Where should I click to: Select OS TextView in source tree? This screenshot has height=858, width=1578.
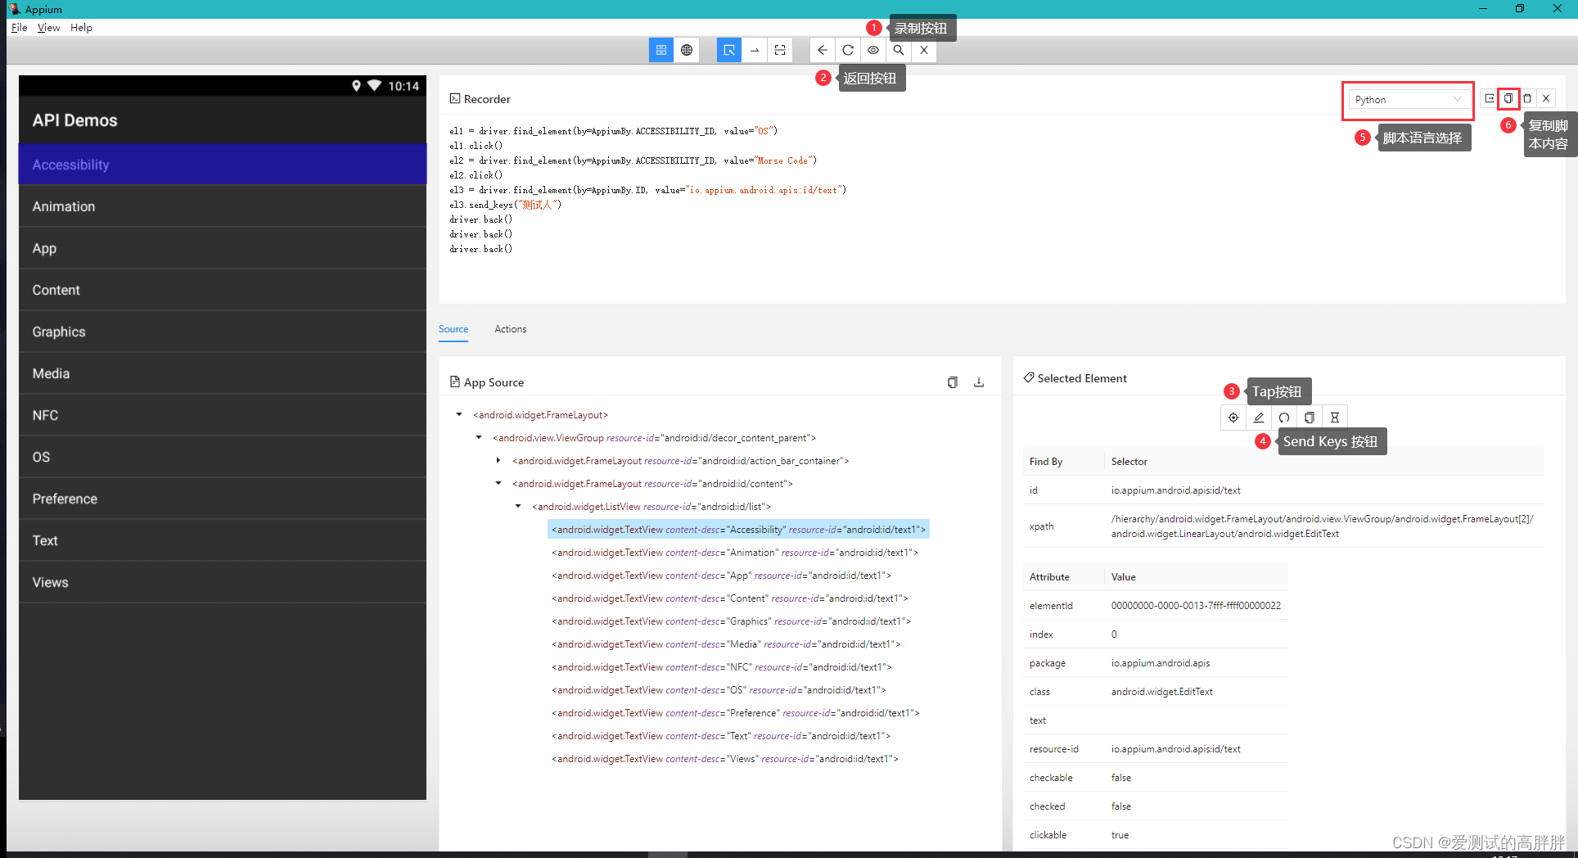[x=719, y=690]
